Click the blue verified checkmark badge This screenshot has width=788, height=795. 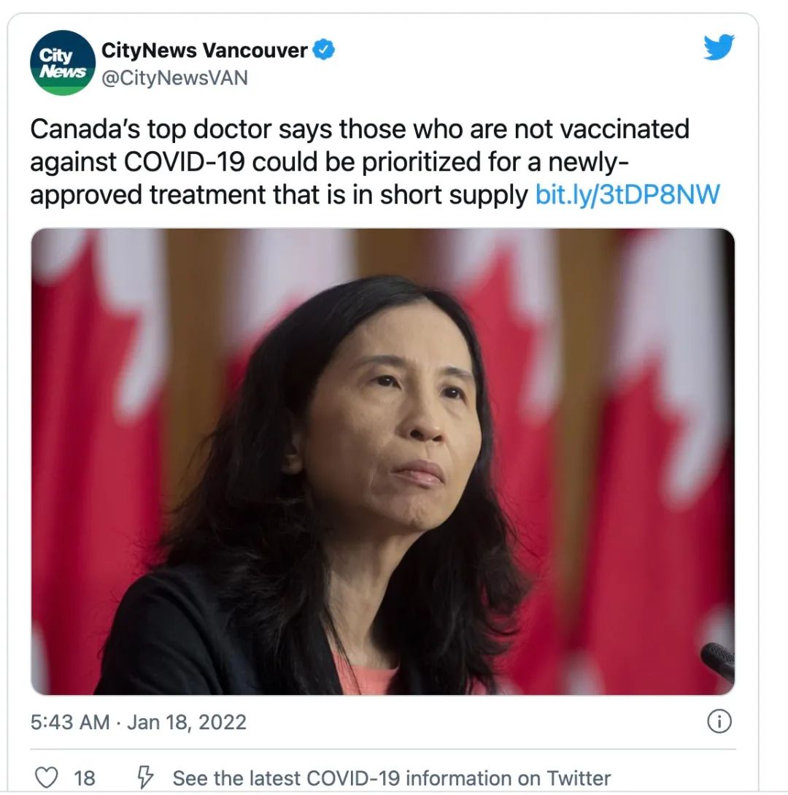coord(323,50)
